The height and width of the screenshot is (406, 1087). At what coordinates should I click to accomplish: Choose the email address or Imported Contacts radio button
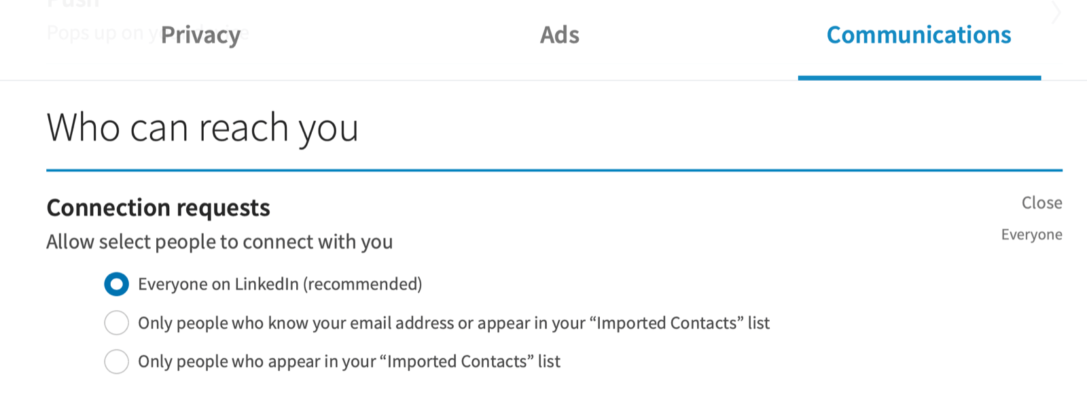point(116,322)
